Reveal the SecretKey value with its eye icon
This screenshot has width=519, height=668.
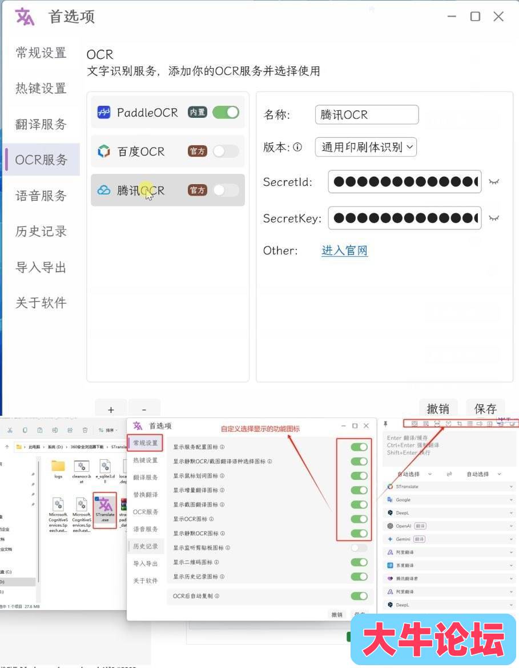(494, 218)
